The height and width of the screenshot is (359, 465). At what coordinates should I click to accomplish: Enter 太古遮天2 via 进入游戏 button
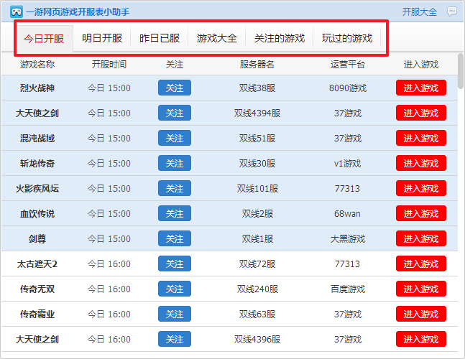[421, 264]
